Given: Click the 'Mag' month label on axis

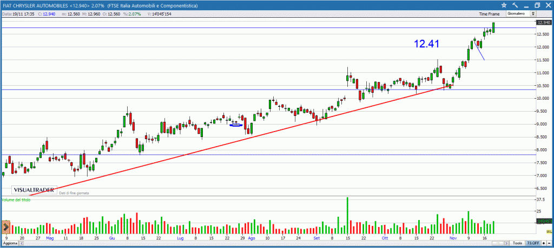Looking at the screenshot, I should click(50, 238).
